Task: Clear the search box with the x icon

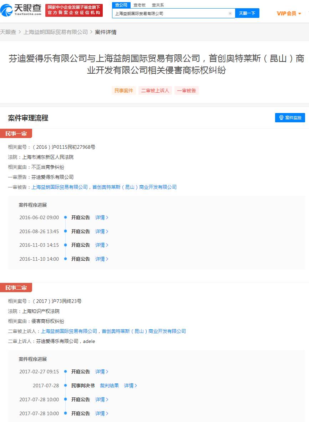Action: pyautogui.click(x=230, y=14)
